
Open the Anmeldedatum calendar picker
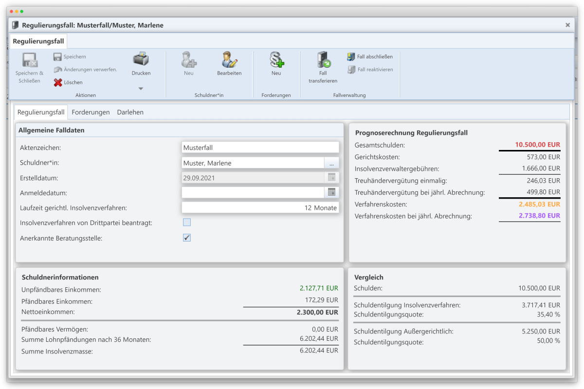[x=331, y=192]
